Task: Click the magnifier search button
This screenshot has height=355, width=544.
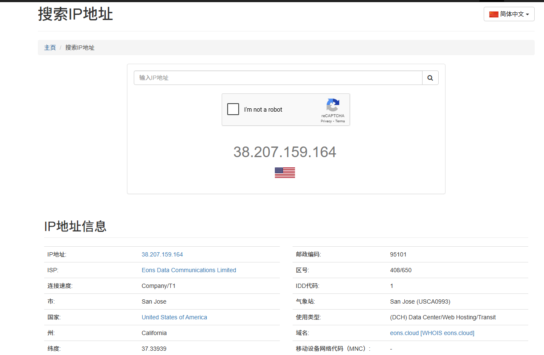Action: [430, 78]
